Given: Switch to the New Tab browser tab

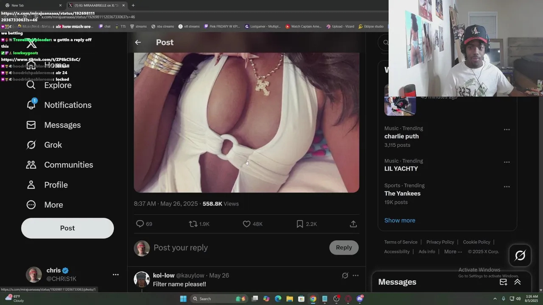Looking at the screenshot, I should pyautogui.click(x=32, y=5).
